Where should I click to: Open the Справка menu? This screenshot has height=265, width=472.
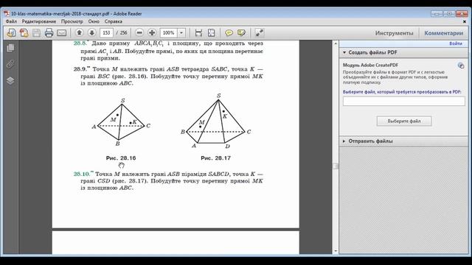click(x=114, y=21)
